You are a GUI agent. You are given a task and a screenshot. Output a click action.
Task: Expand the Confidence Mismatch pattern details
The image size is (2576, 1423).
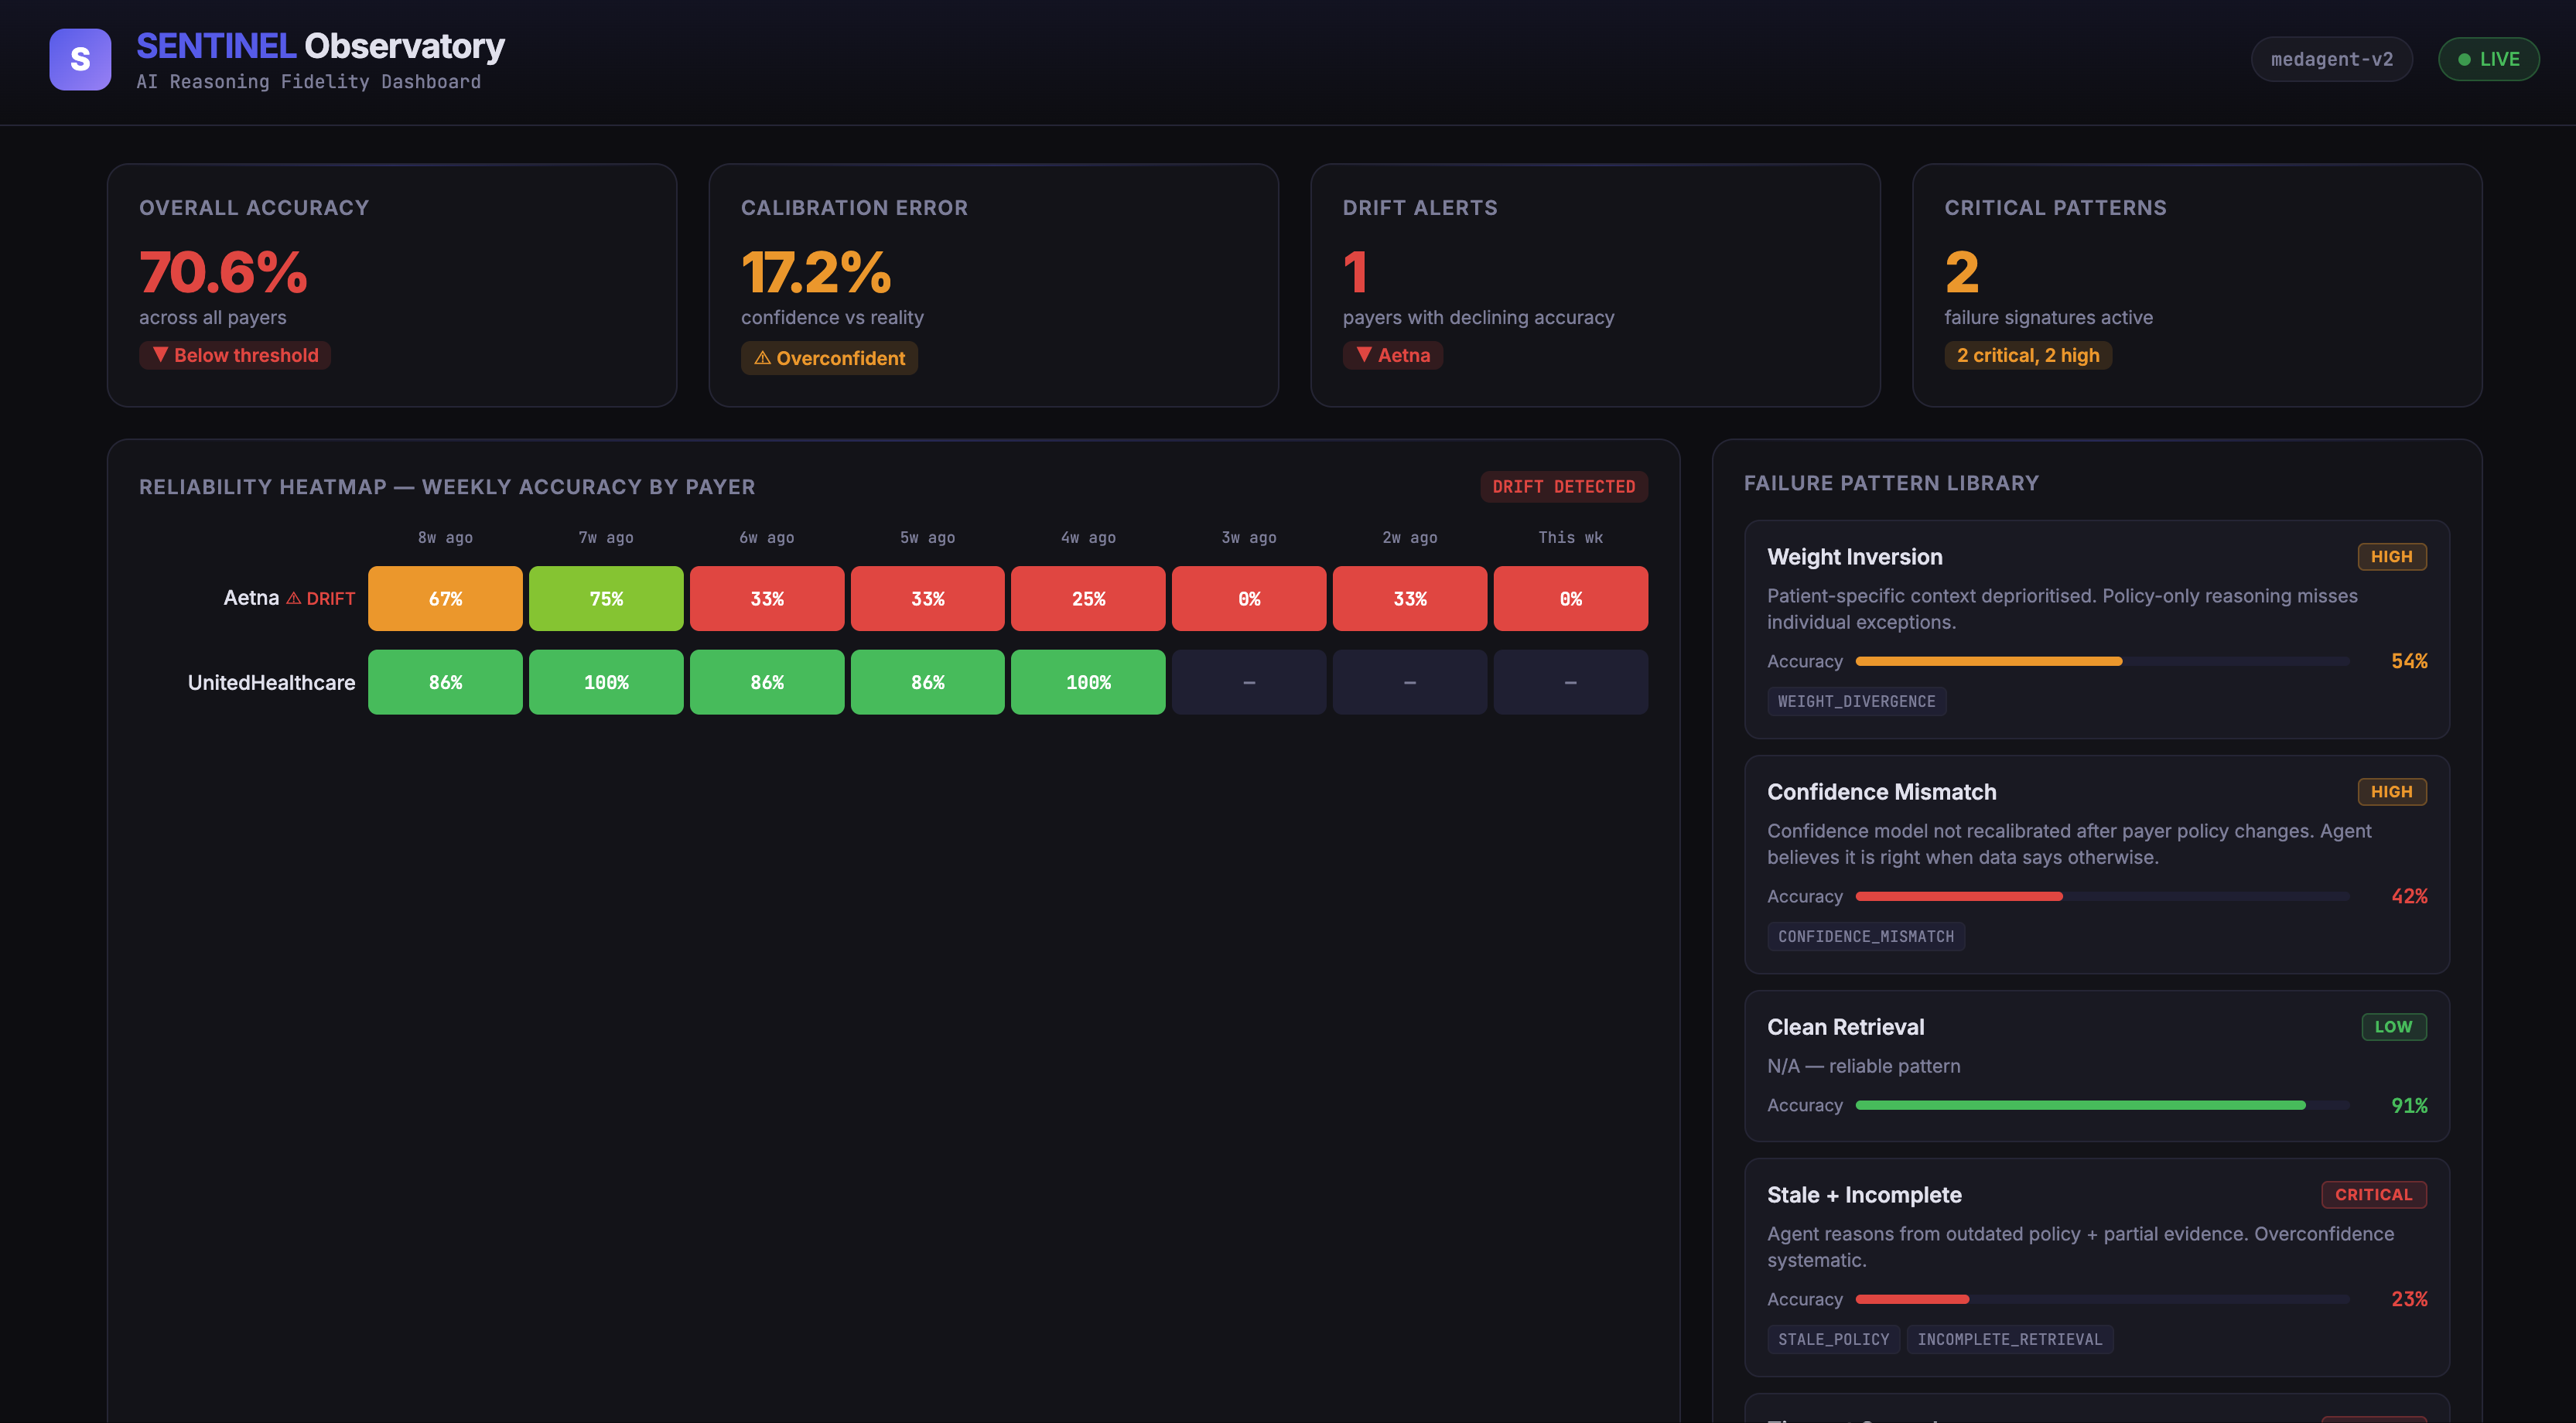coord(2097,865)
